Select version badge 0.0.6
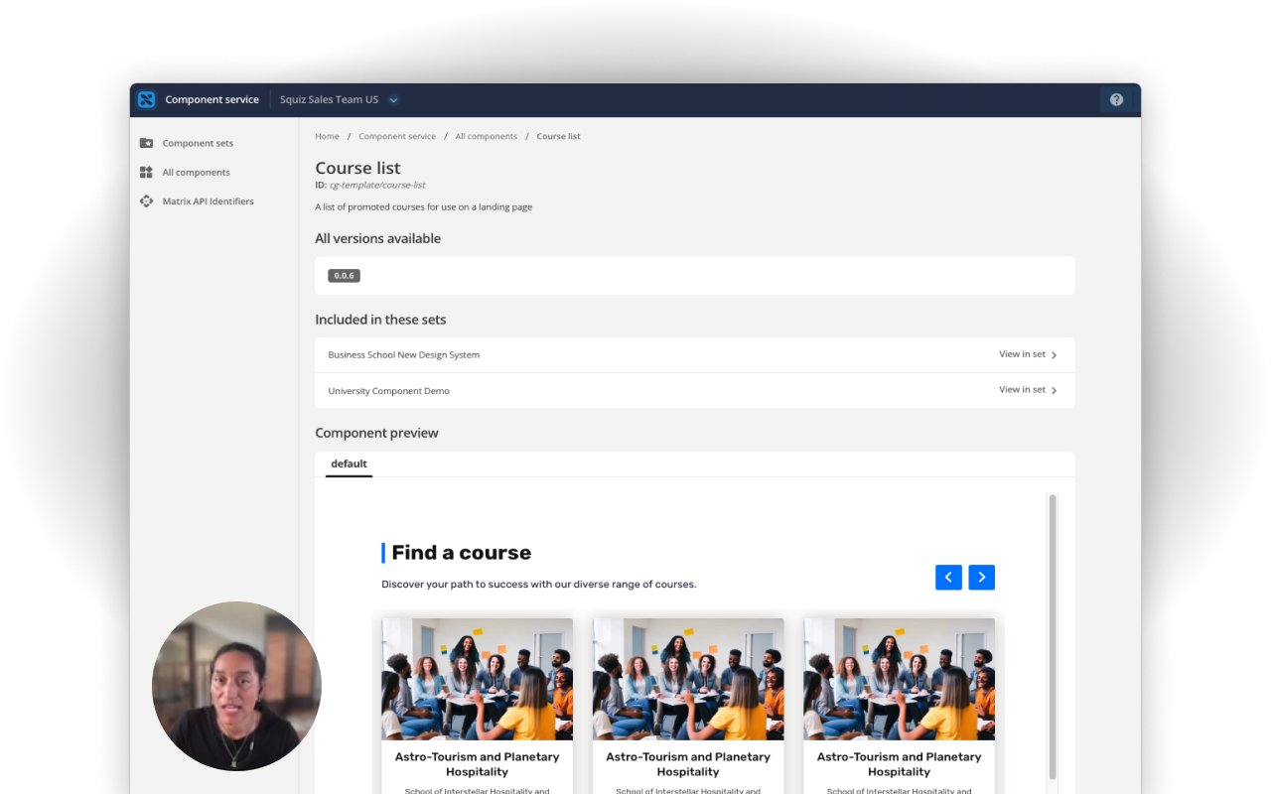This screenshot has height=794, width=1271. tap(344, 276)
